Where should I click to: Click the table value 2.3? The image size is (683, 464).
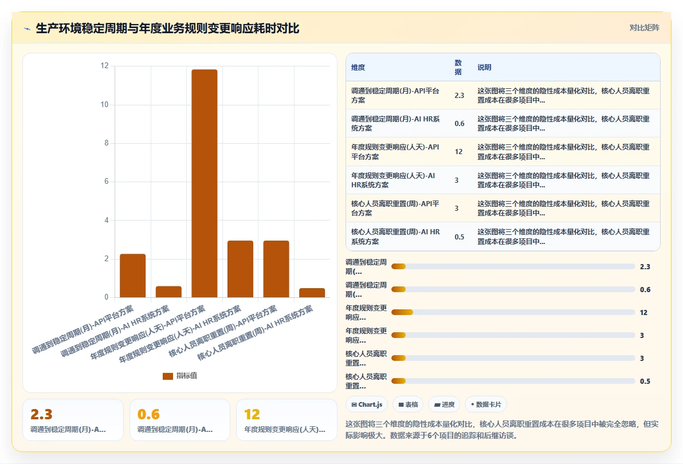tap(460, 95)
